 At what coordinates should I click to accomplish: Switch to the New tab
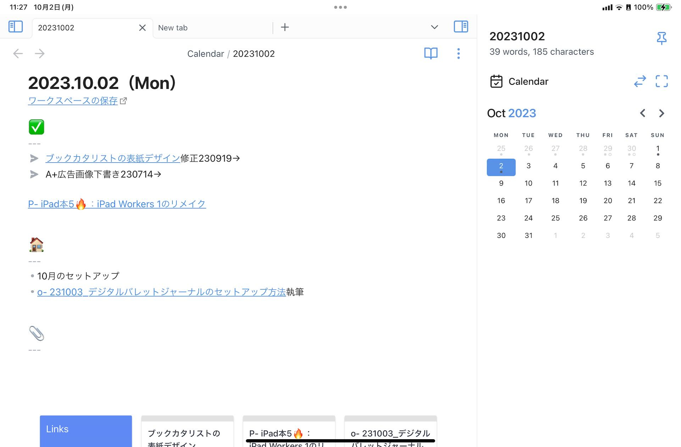coord(173,28)
